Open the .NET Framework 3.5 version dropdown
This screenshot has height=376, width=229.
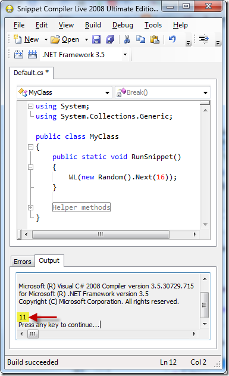coord(125,55)
